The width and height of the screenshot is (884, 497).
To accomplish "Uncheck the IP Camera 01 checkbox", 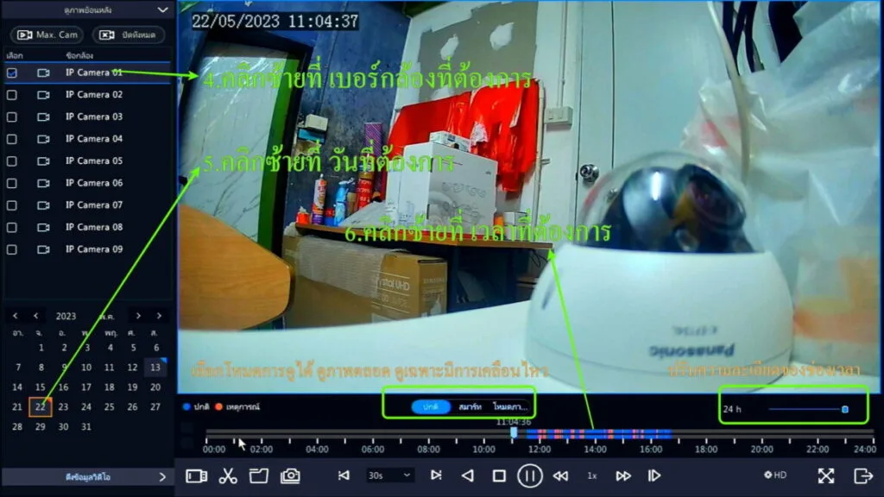I will point(12,73).
